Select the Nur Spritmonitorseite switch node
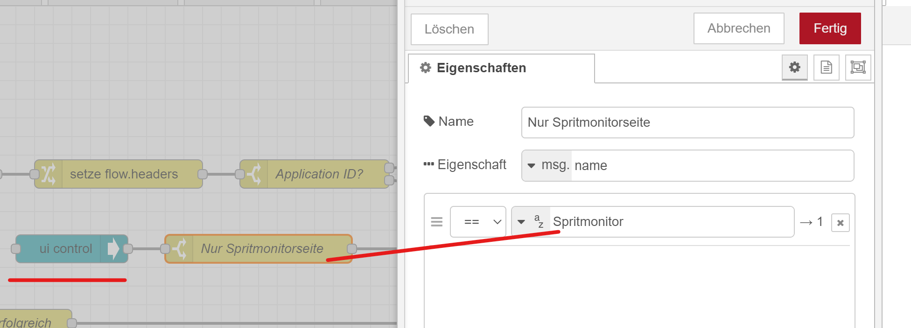Image resolution: width=911 pixels, height=328 pixels. [x=262, y=249]
